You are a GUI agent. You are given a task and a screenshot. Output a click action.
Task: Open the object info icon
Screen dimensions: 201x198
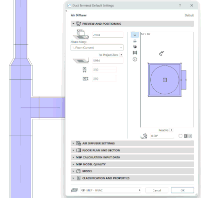tap(135, 59)
